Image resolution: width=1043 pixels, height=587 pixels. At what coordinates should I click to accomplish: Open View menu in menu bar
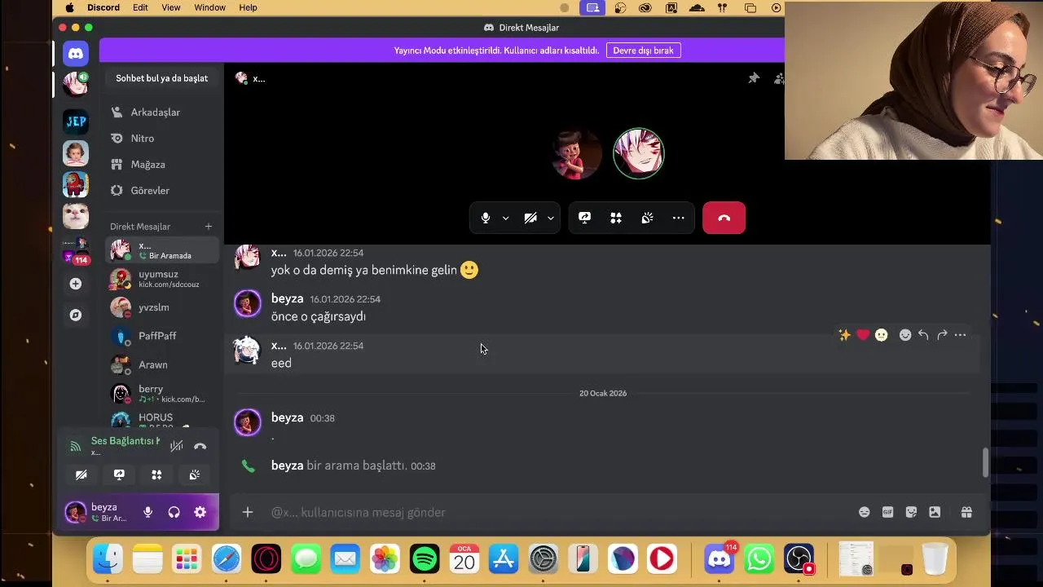[171, 7]
